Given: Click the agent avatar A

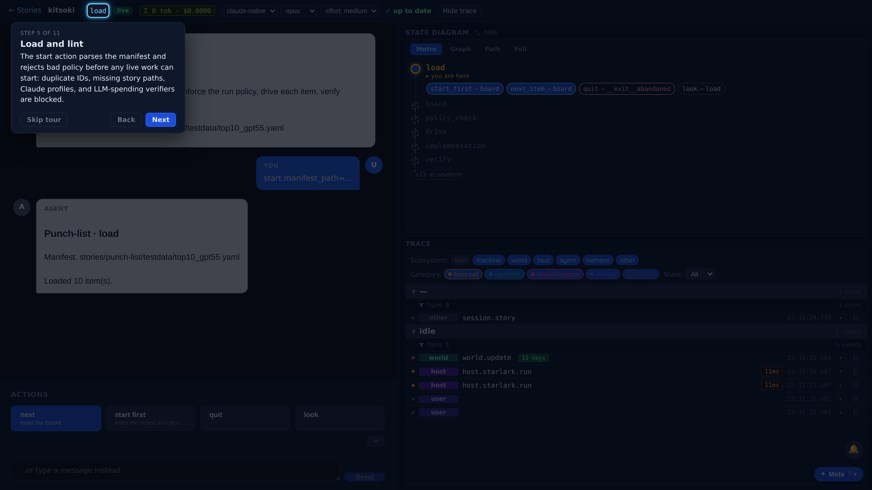Looking at the screenshot, I should coord(22,207).
